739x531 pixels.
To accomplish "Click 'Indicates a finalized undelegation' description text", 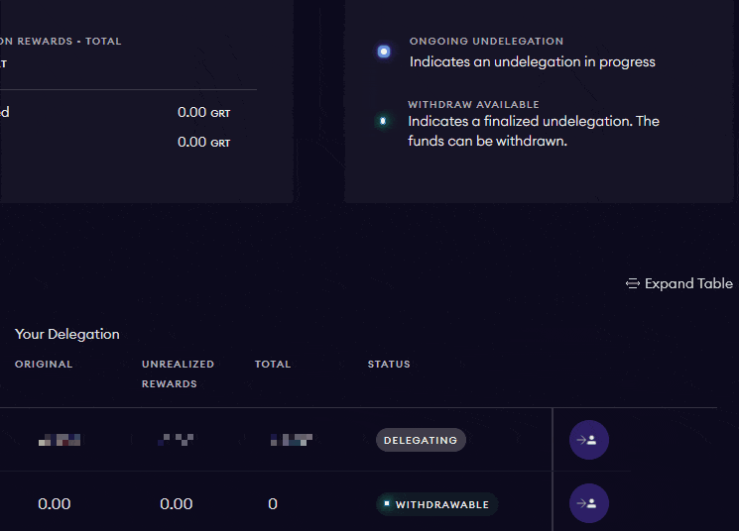I will (x=534, y=131).
